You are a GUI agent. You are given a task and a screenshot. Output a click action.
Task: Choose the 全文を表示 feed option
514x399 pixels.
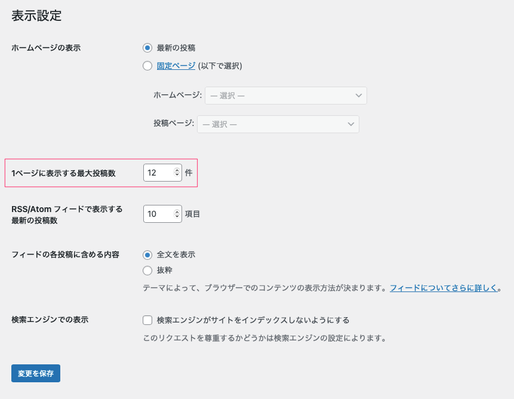pyautogui.click(x=147, y=254)
